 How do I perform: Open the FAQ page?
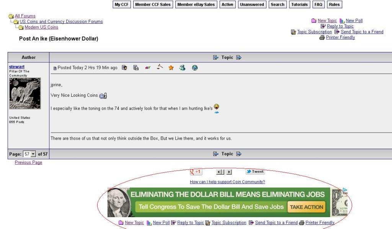point(318,5)
